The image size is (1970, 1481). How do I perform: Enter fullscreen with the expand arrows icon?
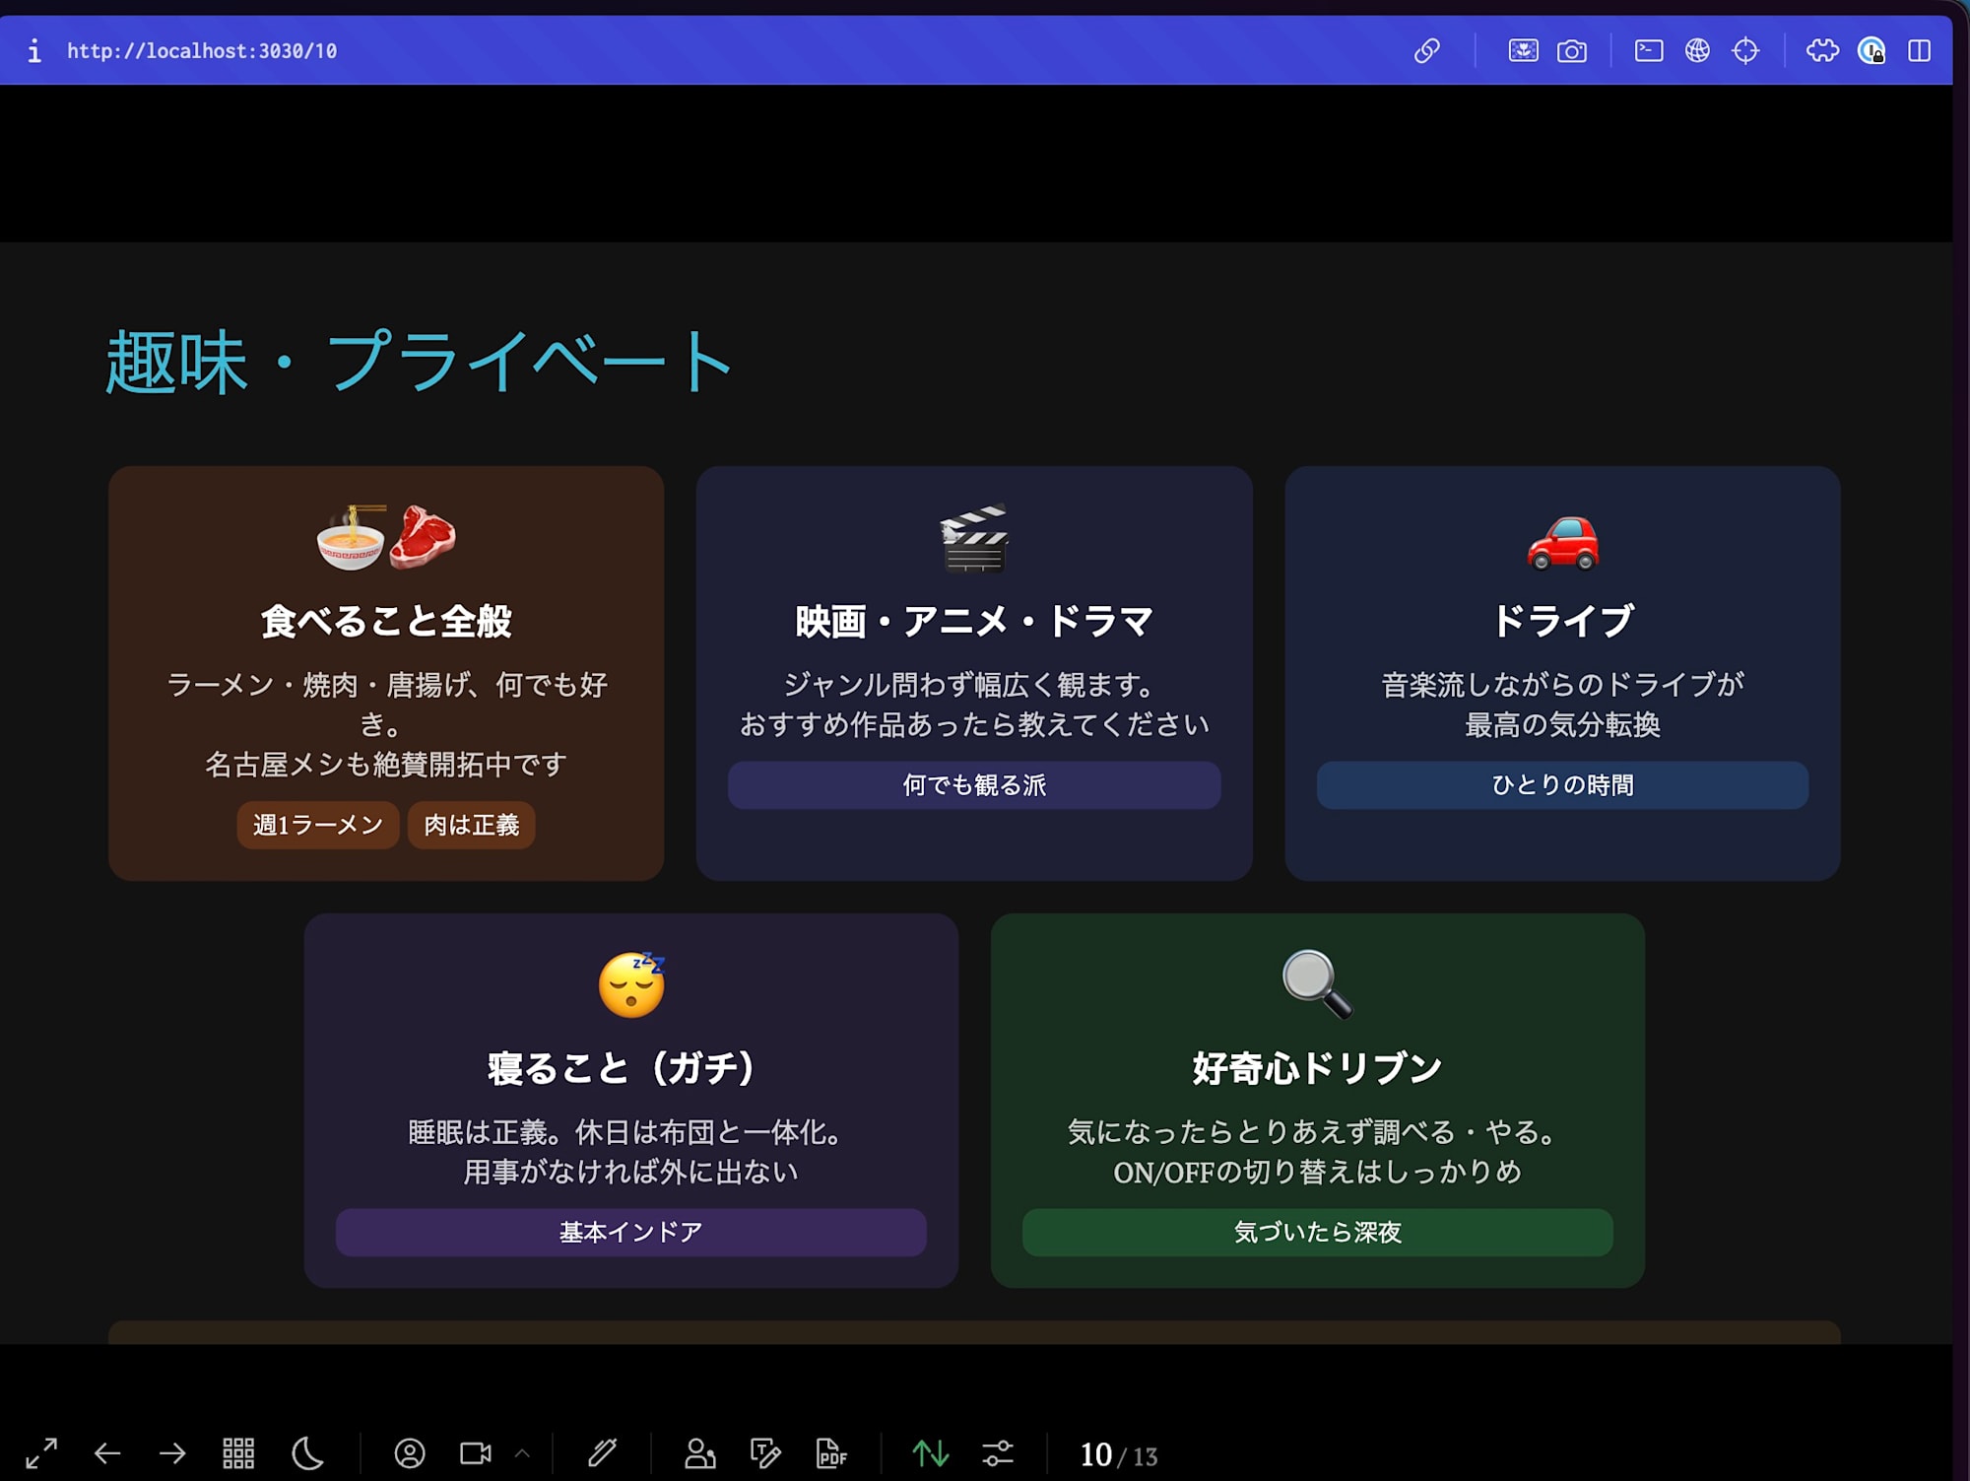[x=41, y=1453]
